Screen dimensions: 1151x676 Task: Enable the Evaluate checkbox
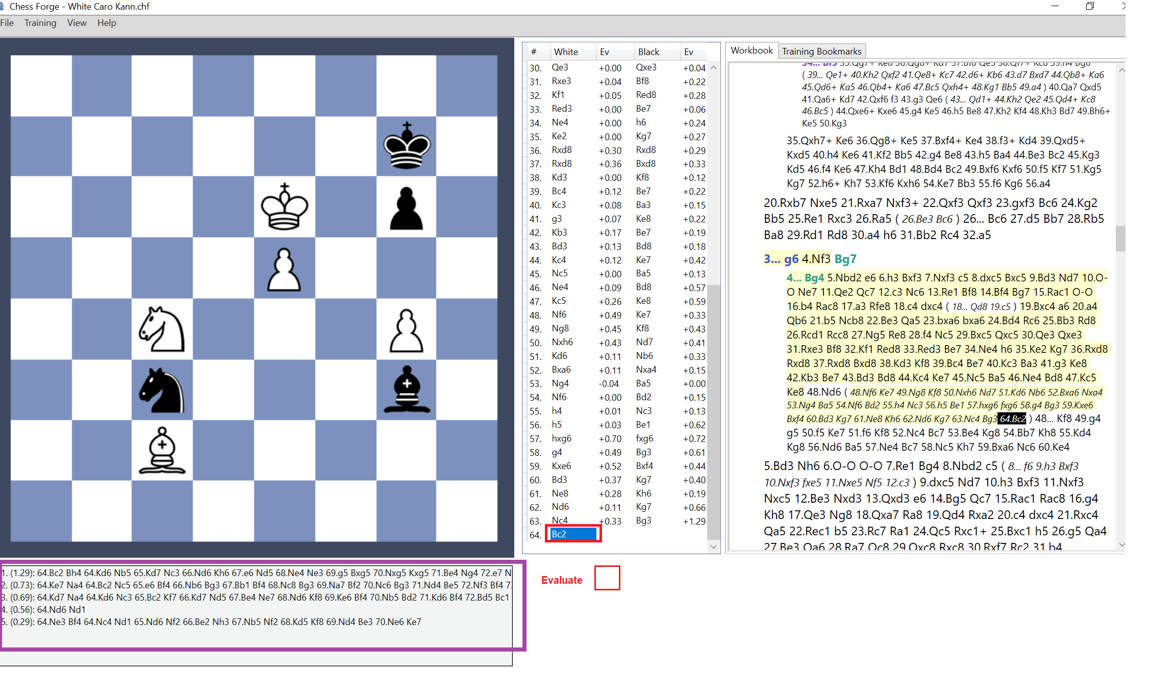(607, 578)
